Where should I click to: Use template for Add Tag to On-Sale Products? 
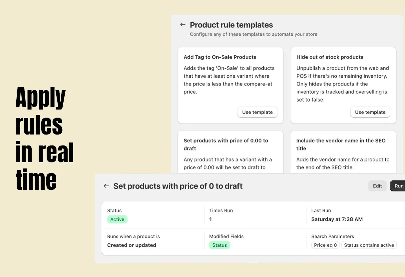coord(257,112)
